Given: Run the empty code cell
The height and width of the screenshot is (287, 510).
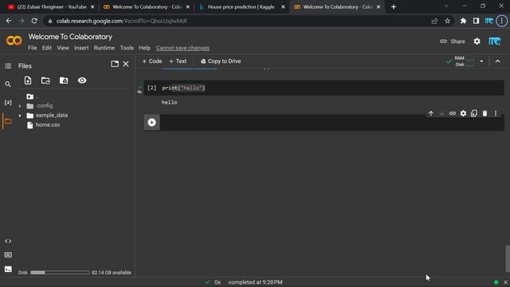Looking at the screenshot, I should [152, 122].
